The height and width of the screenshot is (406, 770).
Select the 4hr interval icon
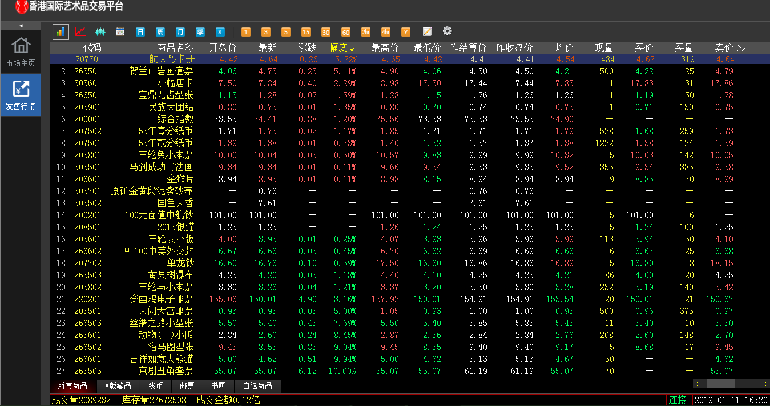pos(386,32)
